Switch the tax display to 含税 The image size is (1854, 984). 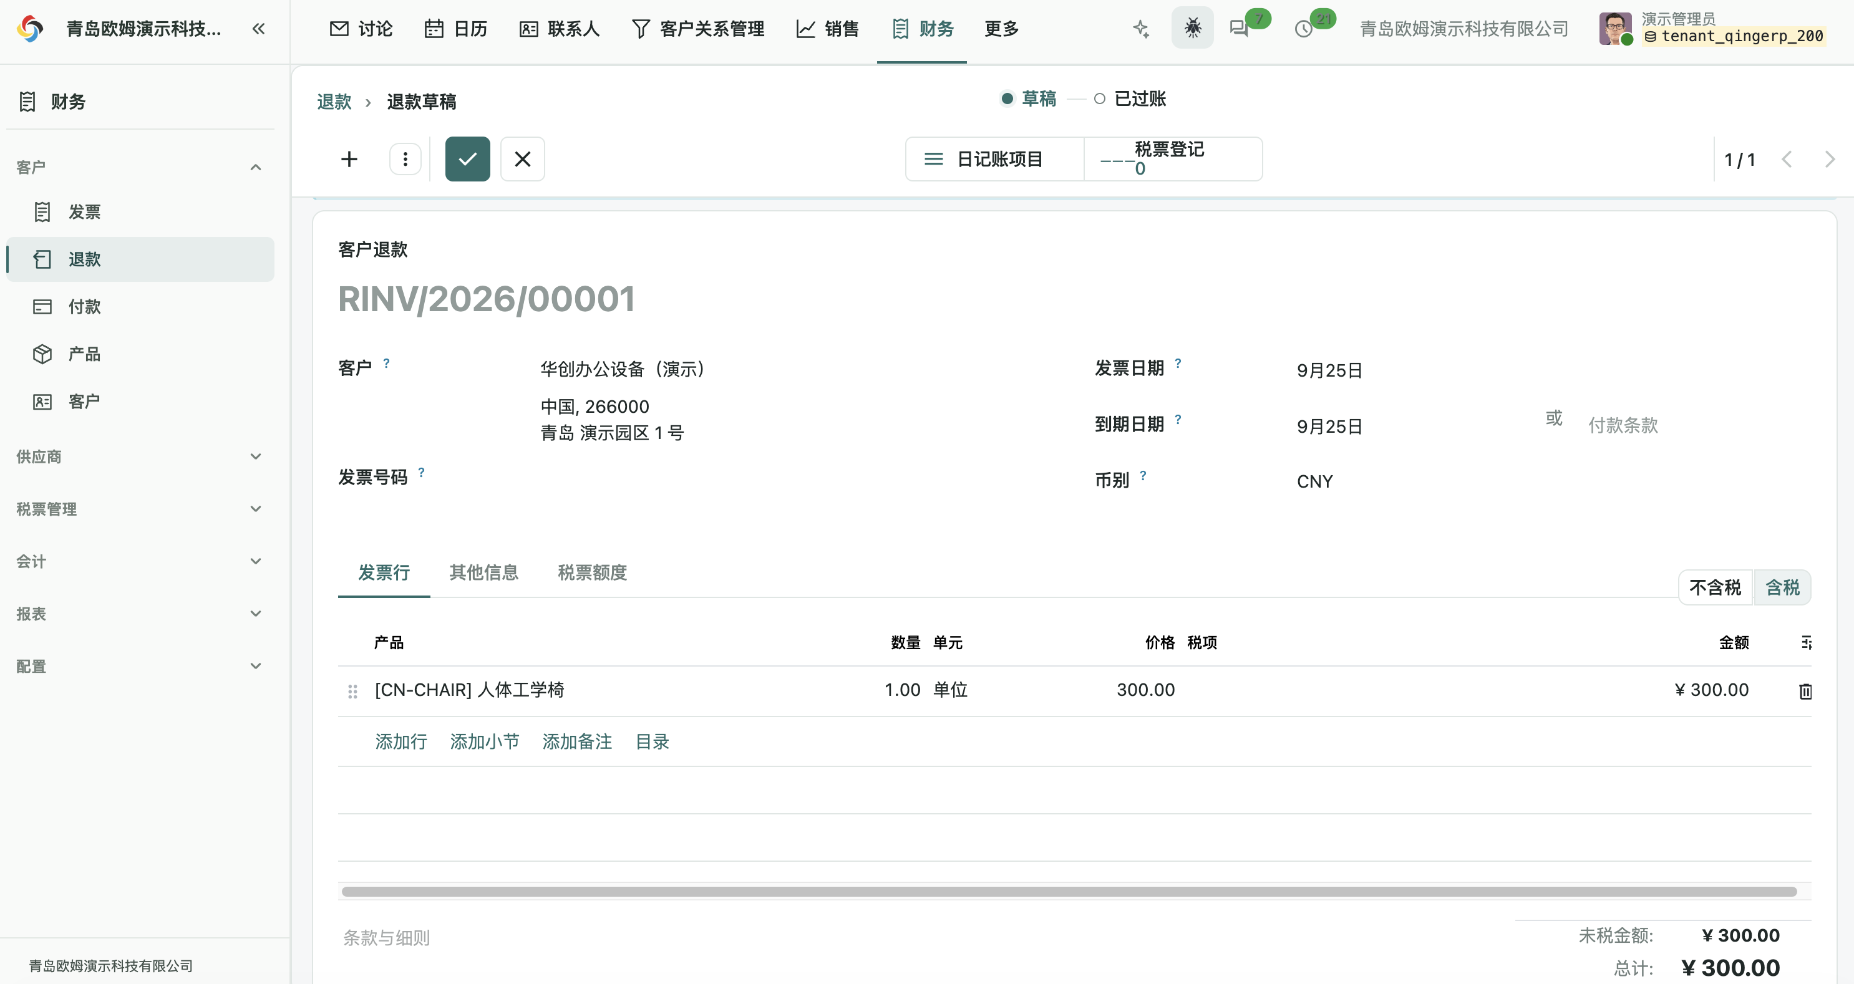point(1782,587)
